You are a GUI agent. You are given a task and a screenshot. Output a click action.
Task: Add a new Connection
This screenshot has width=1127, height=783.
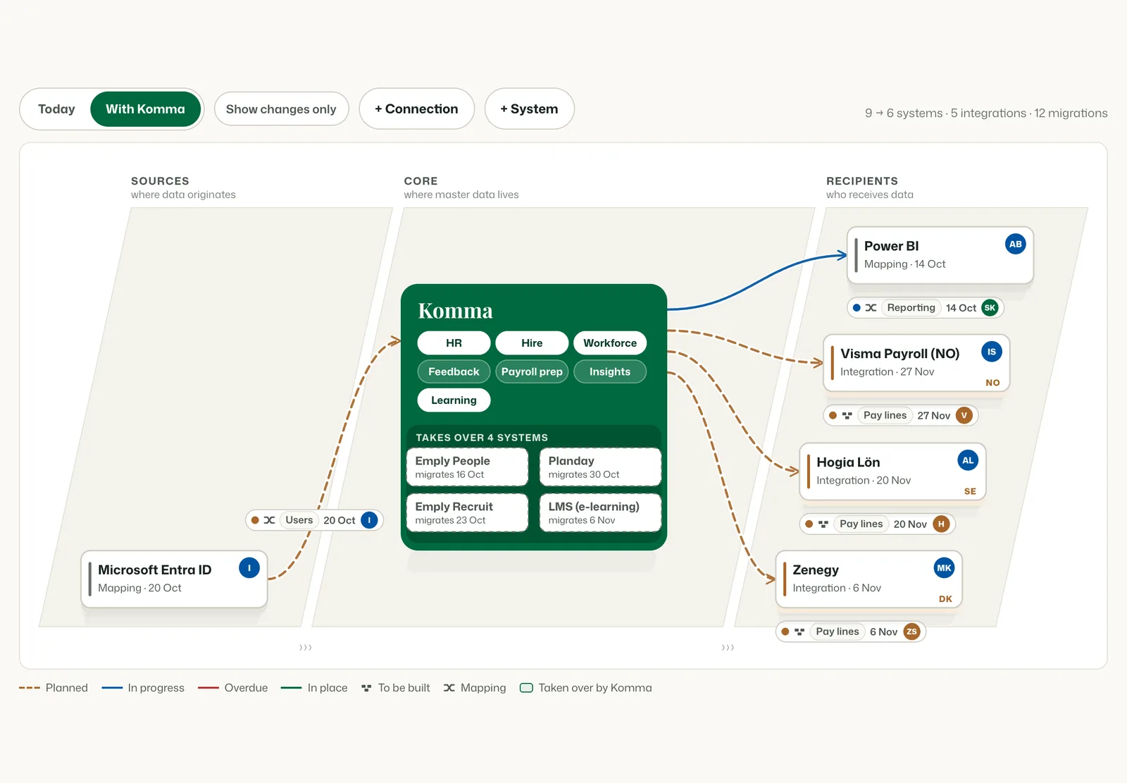click(x=416, y=109)
